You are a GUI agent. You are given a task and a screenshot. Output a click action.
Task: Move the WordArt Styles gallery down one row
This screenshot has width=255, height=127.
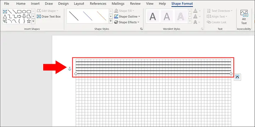190,16
